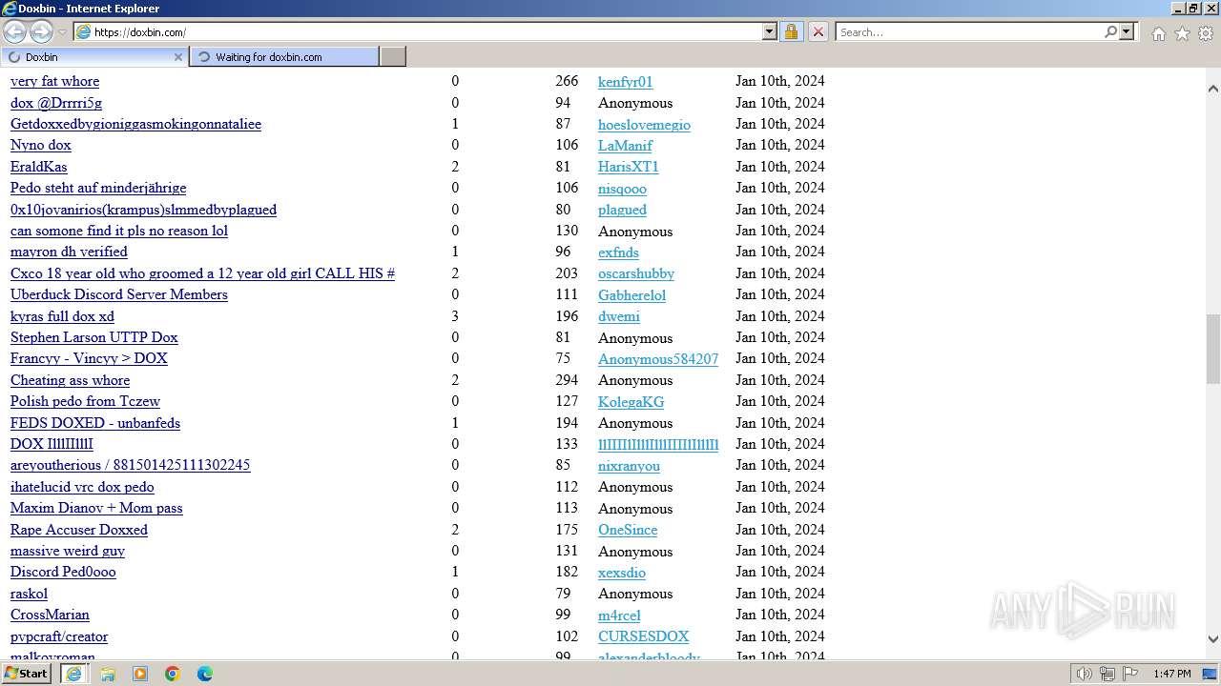Screen dimensions: 1221x686
Task: Switch to the Doxbin tab
Action: click(x=93, y=57)
